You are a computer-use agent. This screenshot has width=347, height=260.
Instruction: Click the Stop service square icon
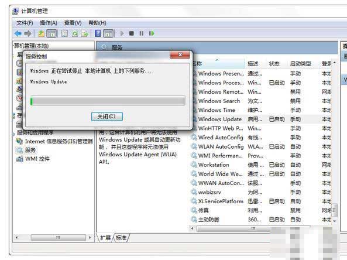(x=132, y=33)
